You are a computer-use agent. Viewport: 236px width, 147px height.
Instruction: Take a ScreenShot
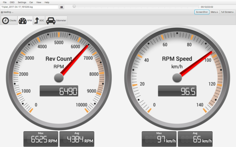click(x=202, y=12)
